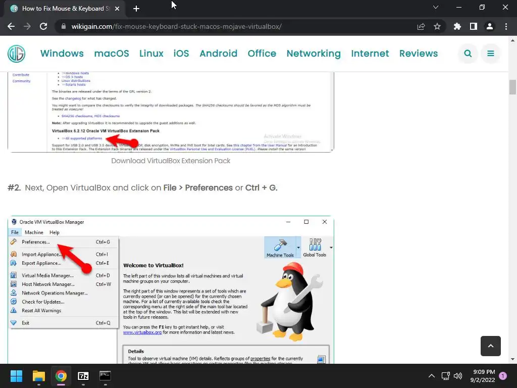517x388 pixels.
Task: Click the volume speaker tray icon
Action: (458, 376)
